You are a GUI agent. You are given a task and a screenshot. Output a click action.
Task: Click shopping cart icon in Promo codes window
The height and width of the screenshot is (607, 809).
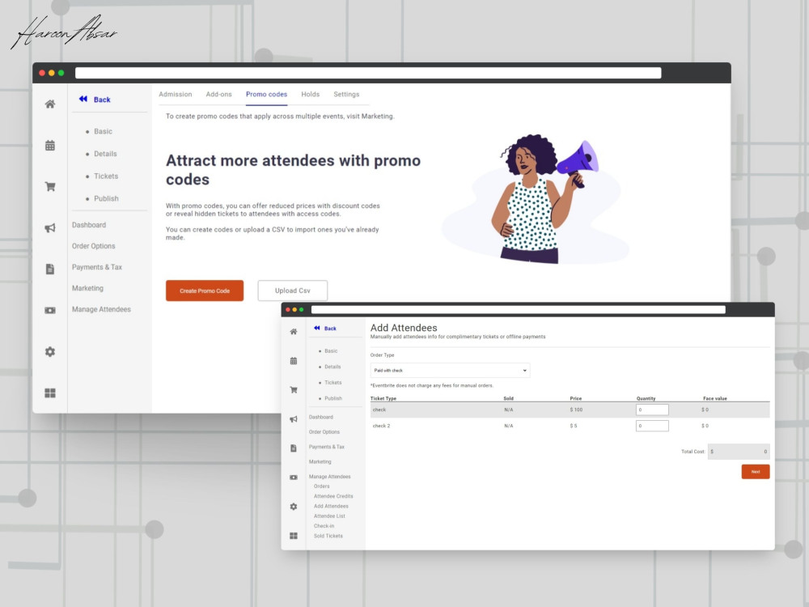(x=50, y=186)
